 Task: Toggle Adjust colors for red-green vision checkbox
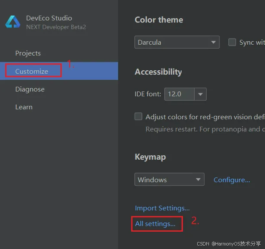pos(138,117)
